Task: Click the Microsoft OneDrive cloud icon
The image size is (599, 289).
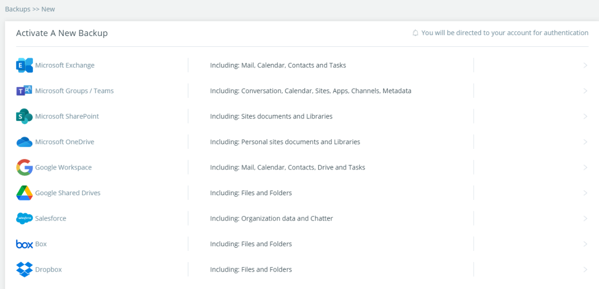Action: [24, 142]
